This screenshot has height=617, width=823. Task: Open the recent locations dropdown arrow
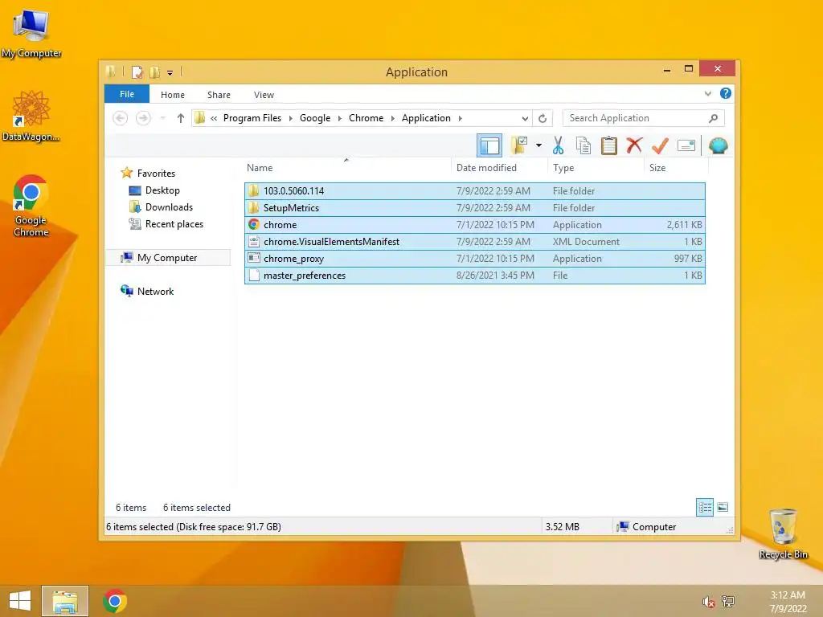pyautogui.click(x=162, y=118)
